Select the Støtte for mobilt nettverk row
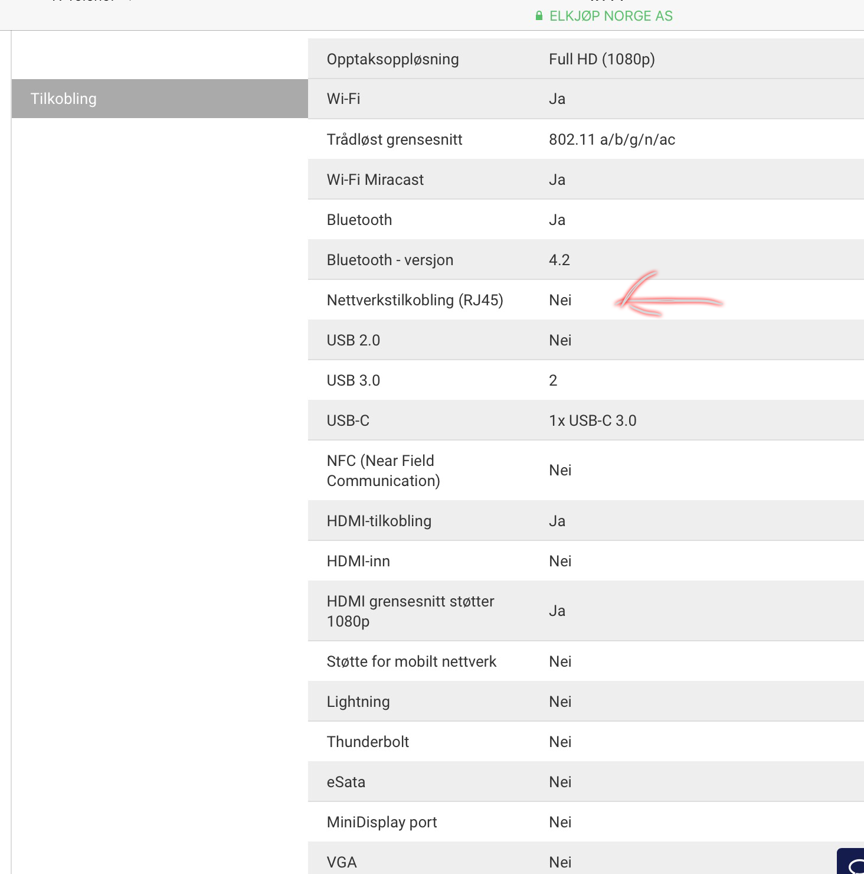864x874 pixels. coord(586,661)
